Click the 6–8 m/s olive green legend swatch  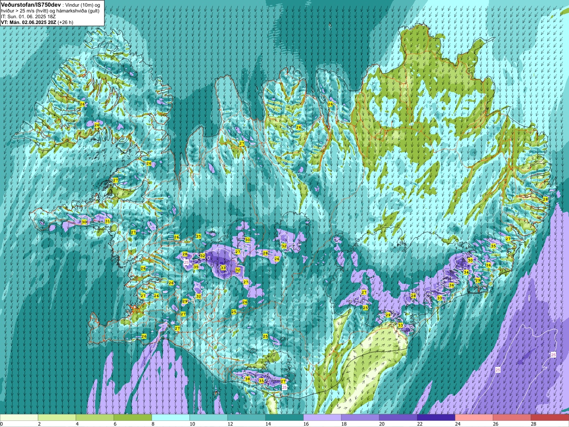click(x=133, y=418)
